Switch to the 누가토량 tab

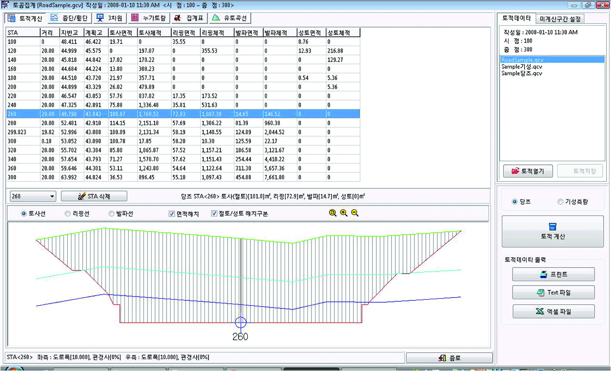click(x=148, y=18)
